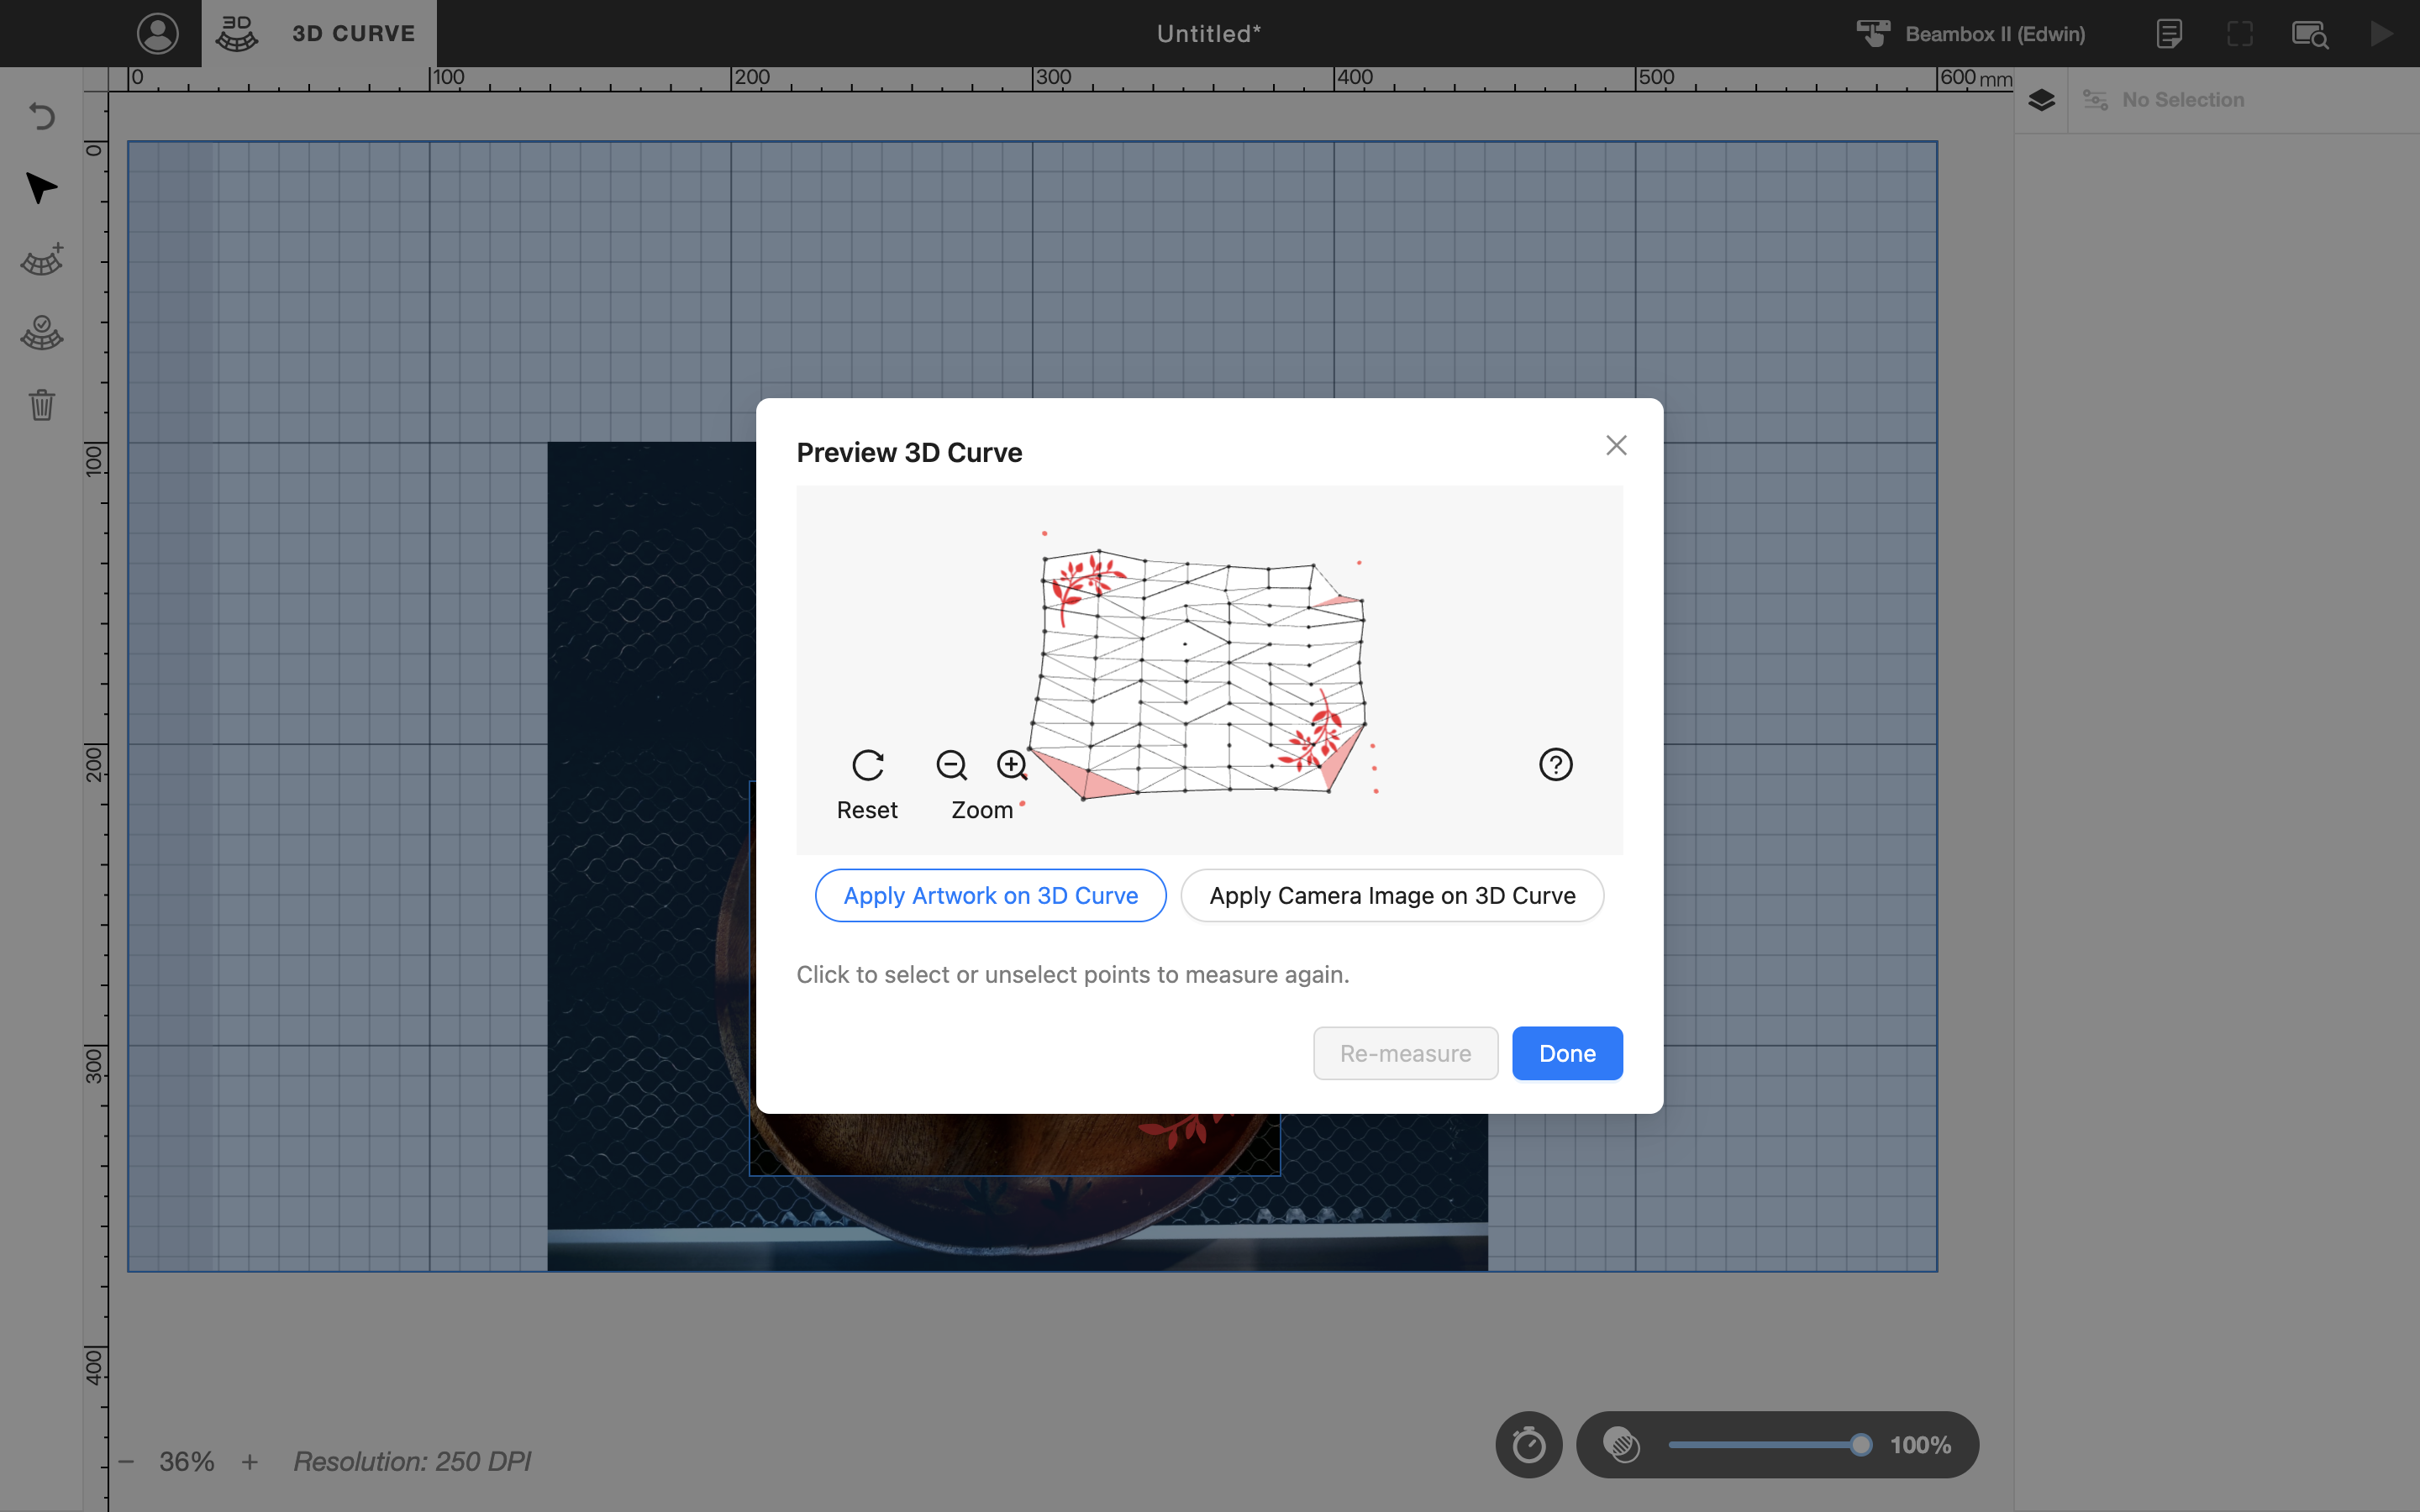The width and height of the screenshot is (2420, 1512).
Task: Click the Untitled* document title
Action: click(x=1209, y=33)
